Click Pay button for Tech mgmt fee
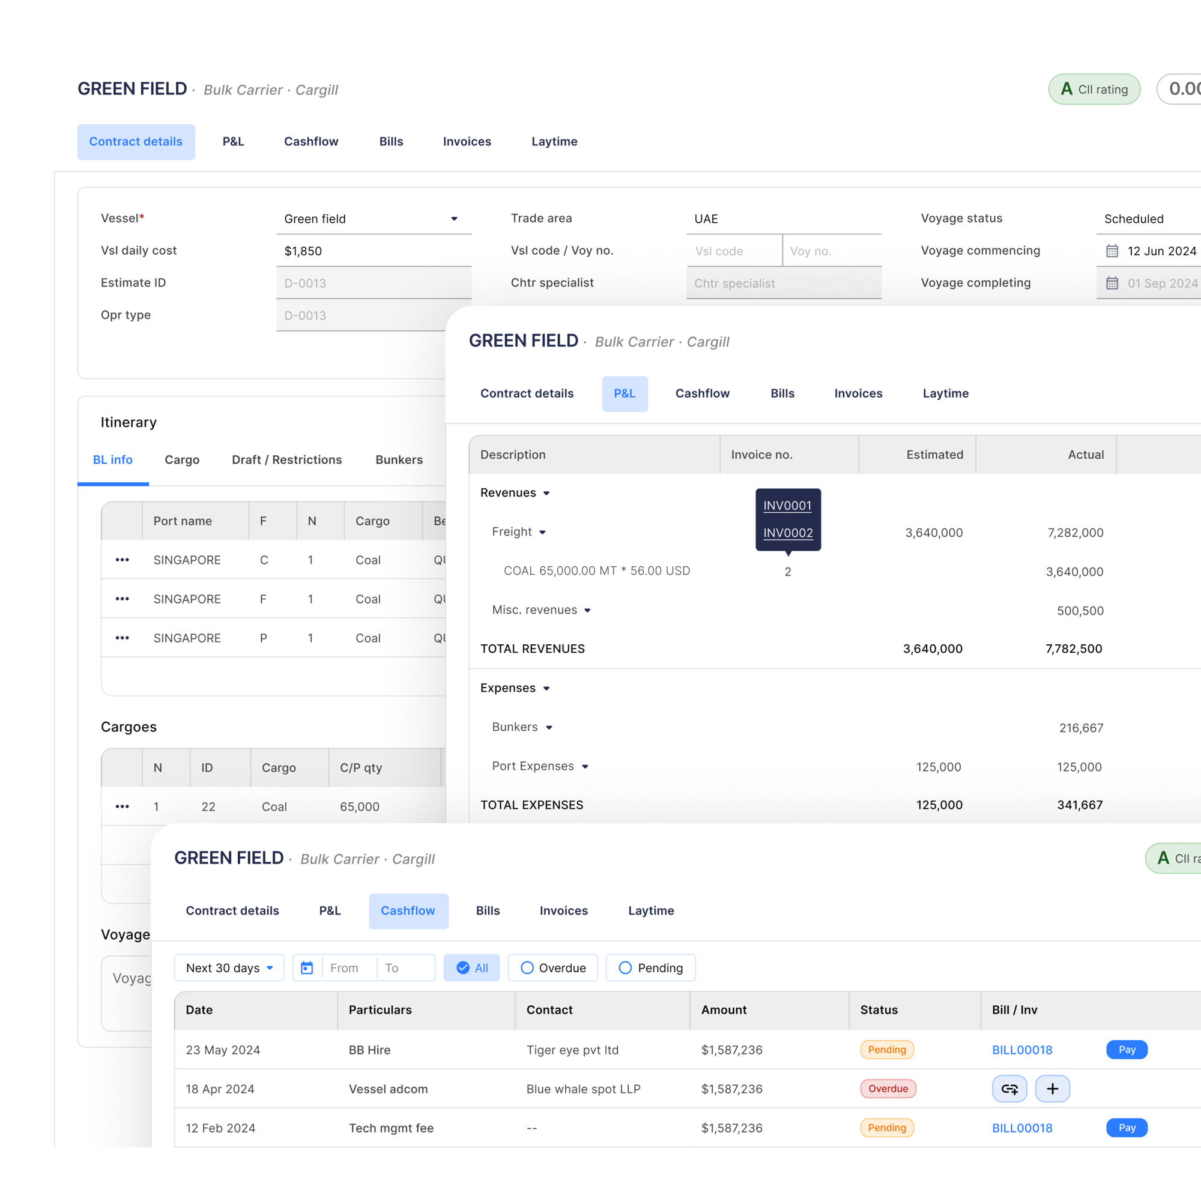This screenshot has height=1201, width=1201. tap(1127, 1128)
